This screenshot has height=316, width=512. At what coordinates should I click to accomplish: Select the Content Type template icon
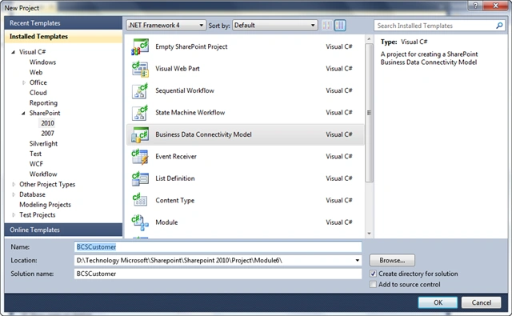click(140, 200)
